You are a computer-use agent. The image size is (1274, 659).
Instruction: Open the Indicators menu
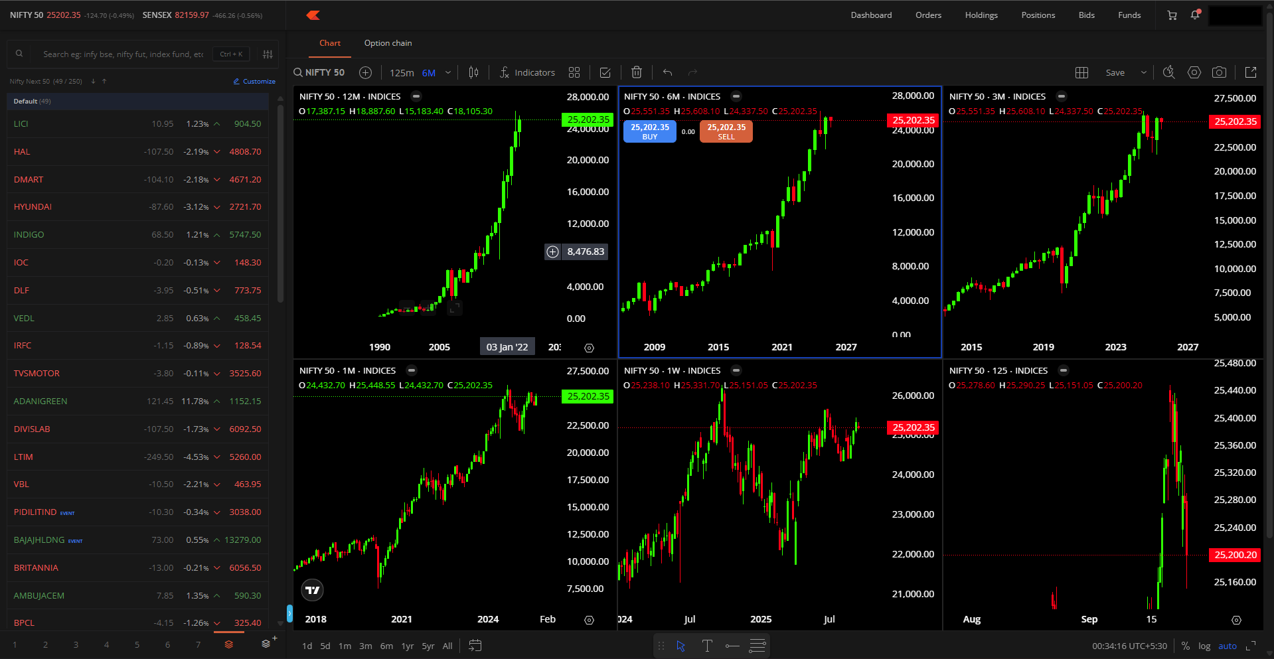(x=527, y=72)
